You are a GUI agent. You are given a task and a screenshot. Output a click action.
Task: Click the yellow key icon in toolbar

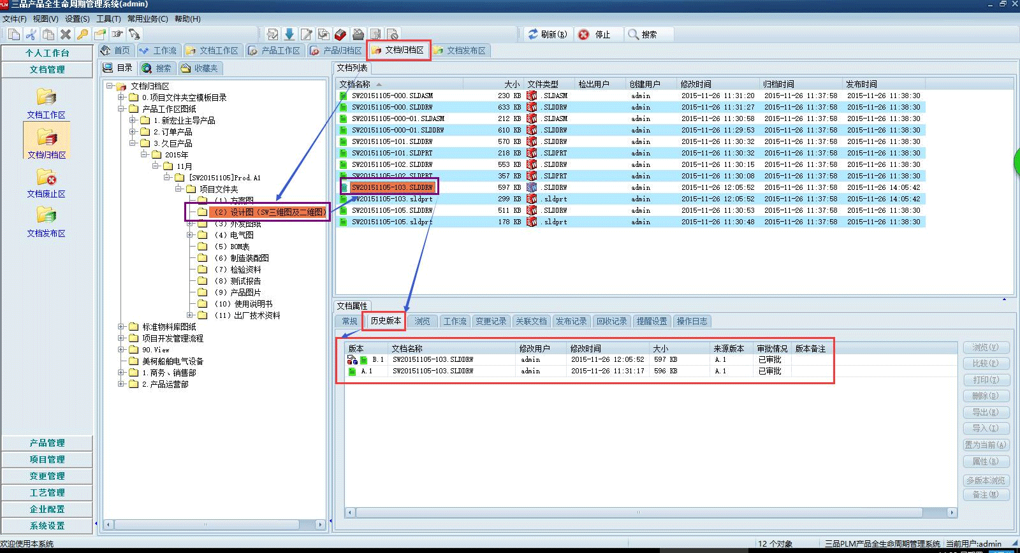pos(82,34)
